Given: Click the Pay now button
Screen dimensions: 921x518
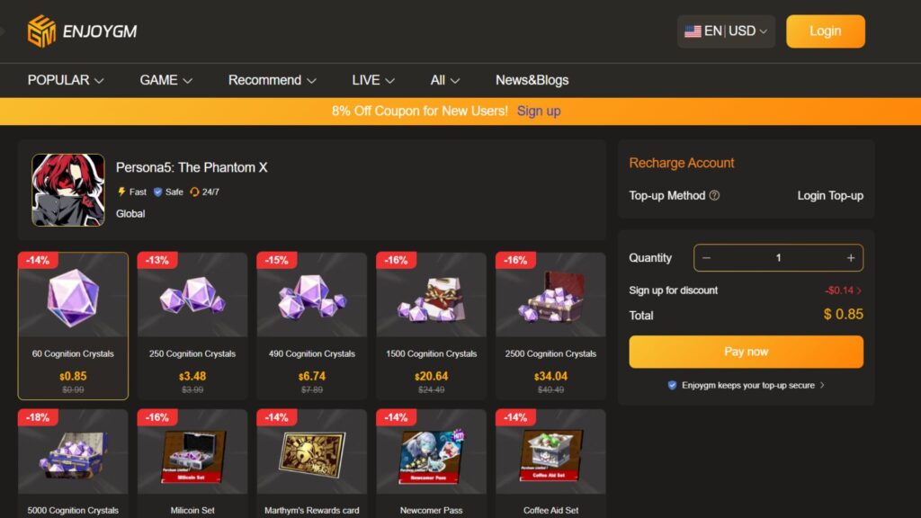Looking at the screenshot, I should (x=746, y=352).
